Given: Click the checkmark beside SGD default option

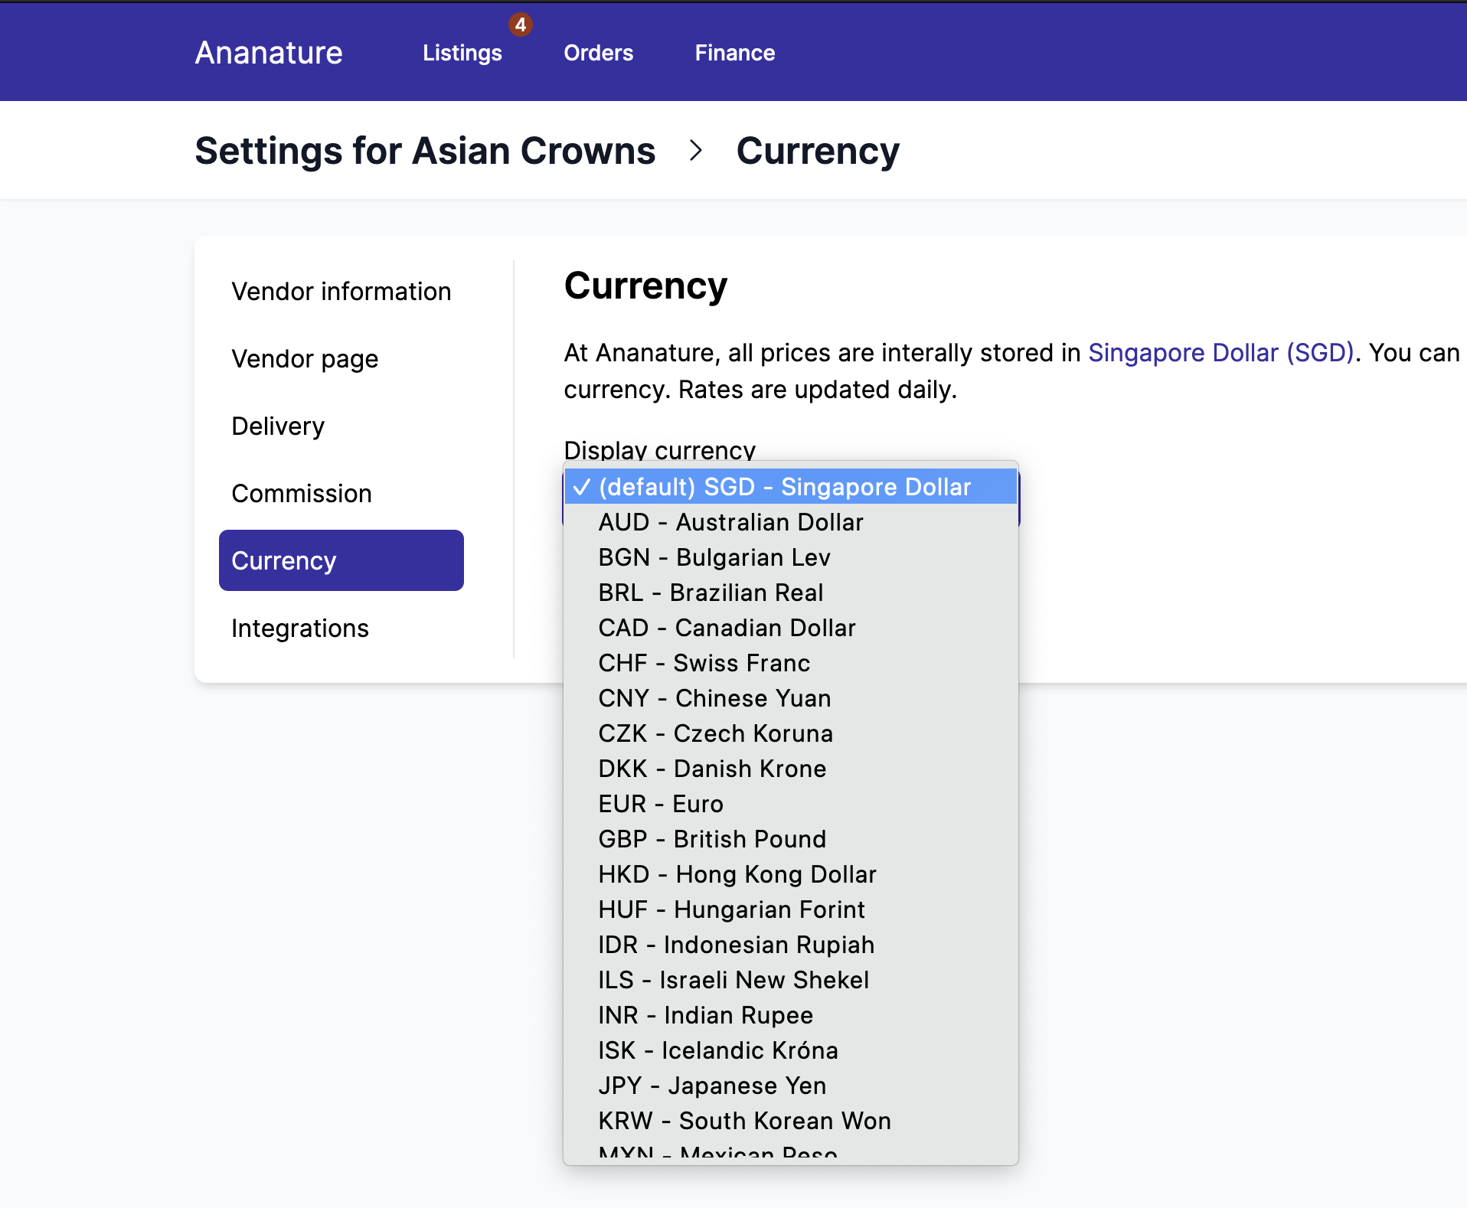Looking at the screenshot, I should (x=583, y=487).
